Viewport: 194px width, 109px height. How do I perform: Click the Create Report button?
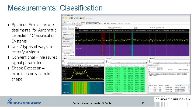[x=114, y=23]
